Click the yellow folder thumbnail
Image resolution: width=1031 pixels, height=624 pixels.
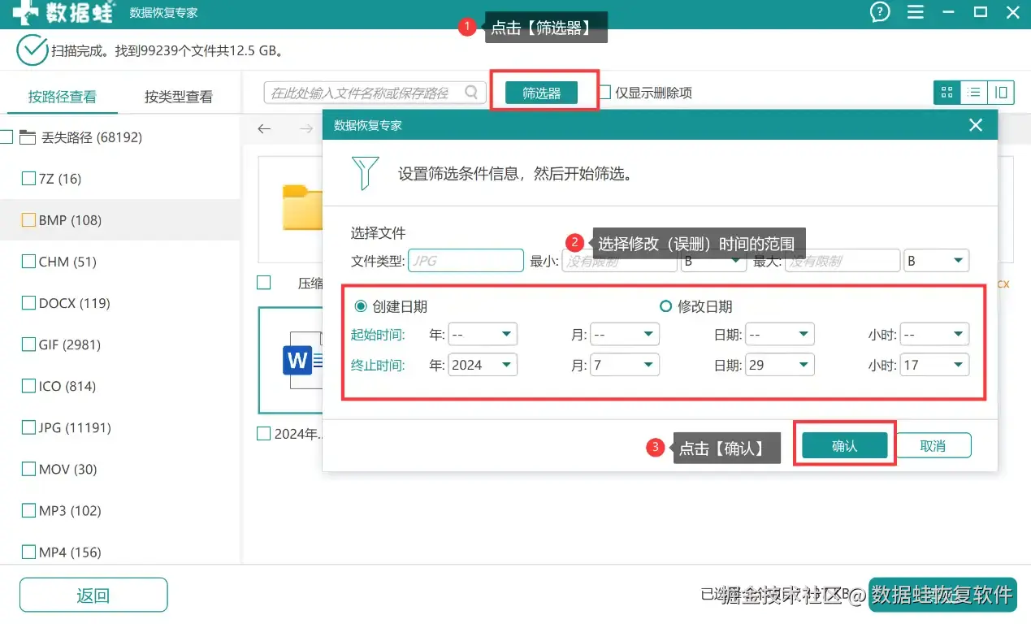click(302, 208)
